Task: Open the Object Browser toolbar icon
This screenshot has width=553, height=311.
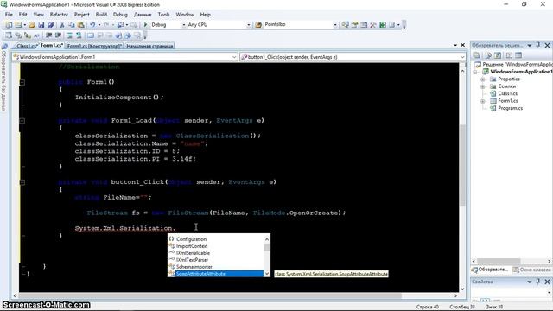Action: tap(364, 25)
